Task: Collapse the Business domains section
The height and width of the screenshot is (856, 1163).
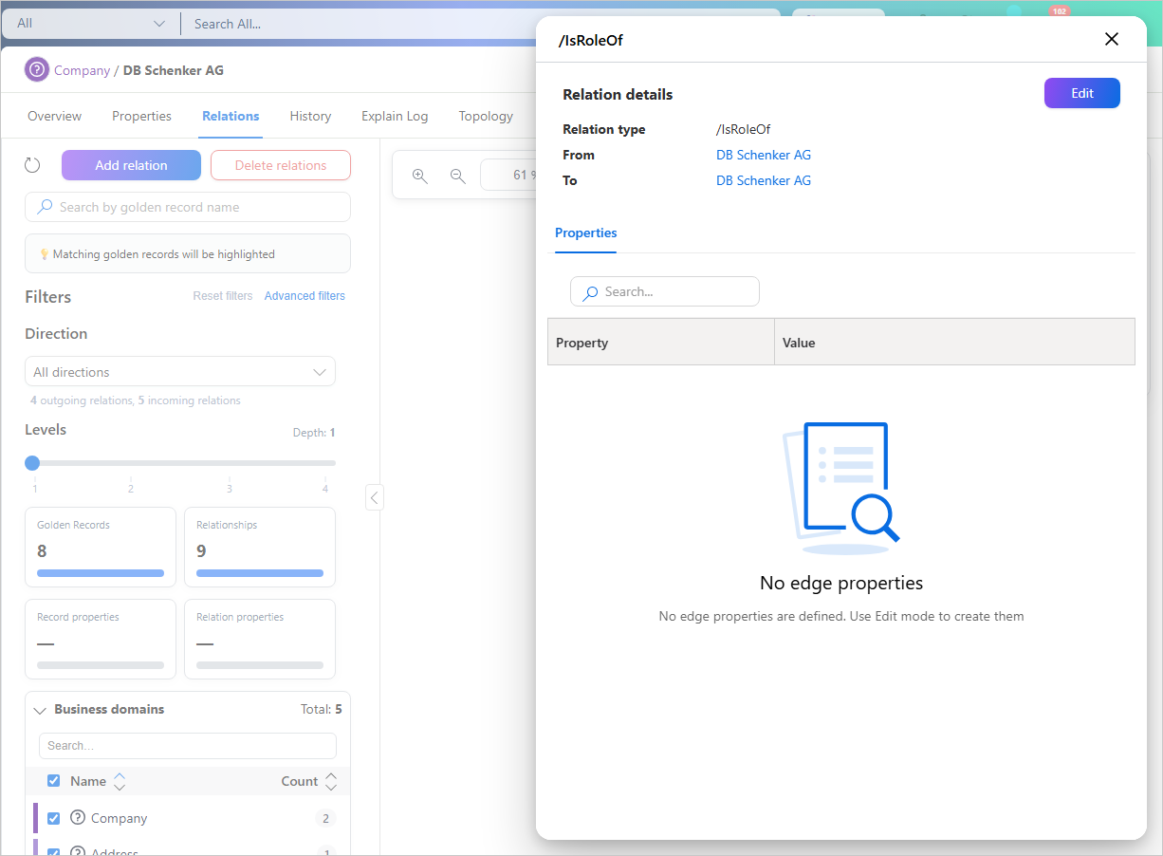Action: [x=40, y=710]
